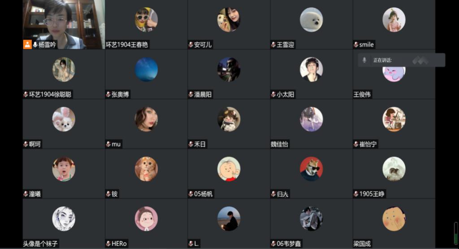
Task: Click the muted mic icon next to HERo
Action: (x=108, y=244)
